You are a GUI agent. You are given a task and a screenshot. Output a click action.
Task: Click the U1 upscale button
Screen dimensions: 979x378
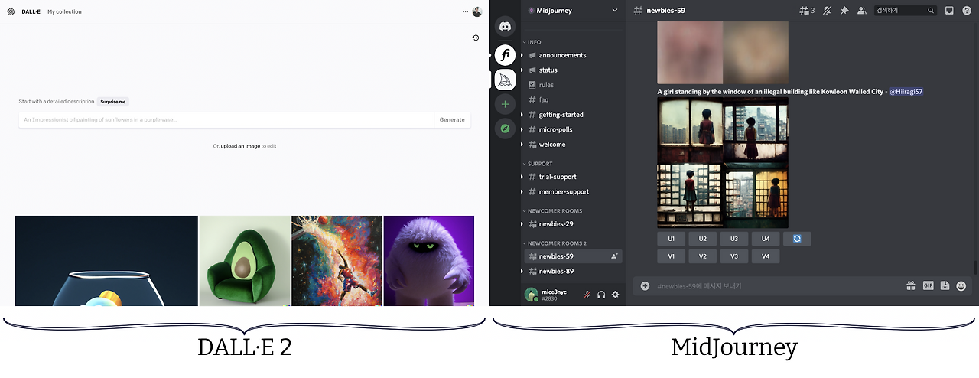pyautogui.click(x=671, y=239)
